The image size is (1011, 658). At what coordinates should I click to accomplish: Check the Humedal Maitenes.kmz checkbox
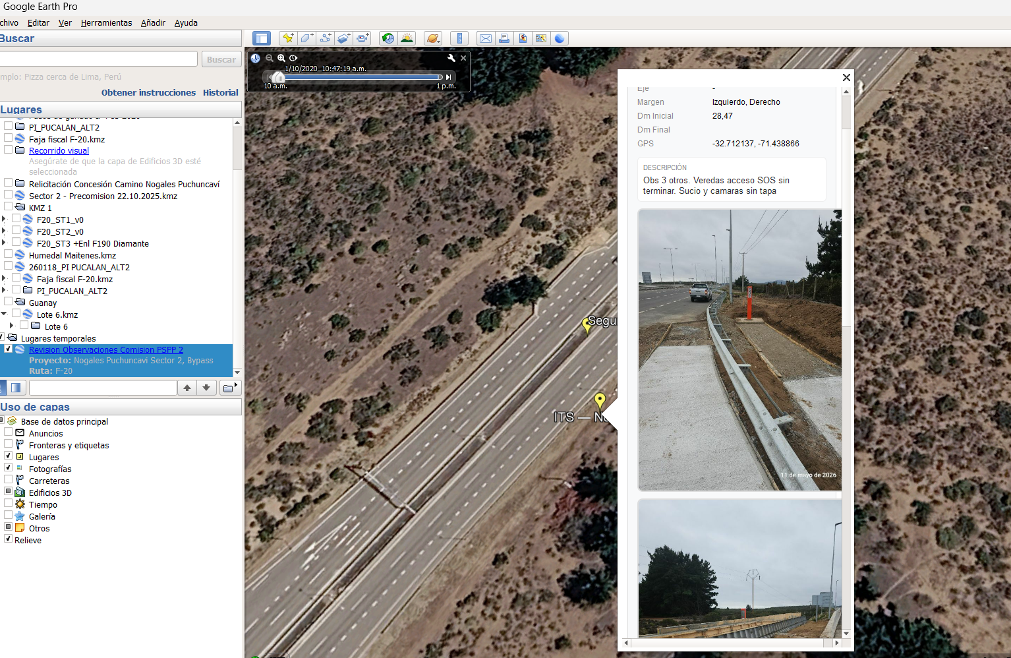(x=9, y=254)
